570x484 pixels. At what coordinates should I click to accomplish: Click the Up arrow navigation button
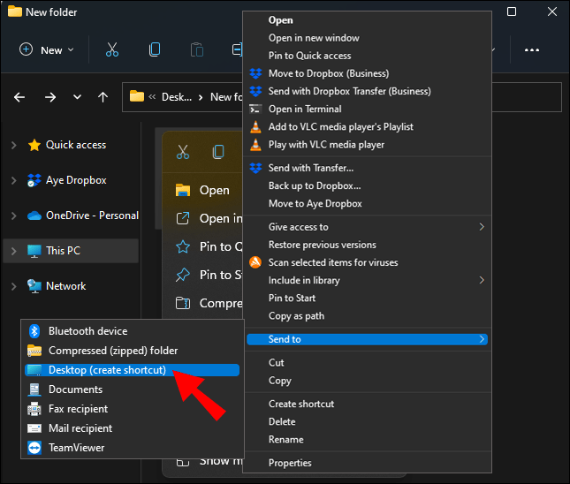click(103, 97)
